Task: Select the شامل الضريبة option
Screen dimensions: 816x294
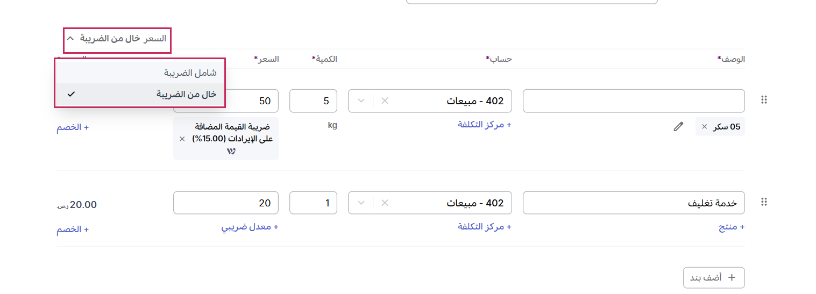Action: [x=190, y=73]
